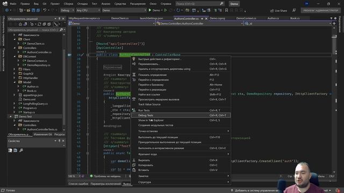
Task: Click the Categorized icon in Properties panel
Action: click(10, 150)
